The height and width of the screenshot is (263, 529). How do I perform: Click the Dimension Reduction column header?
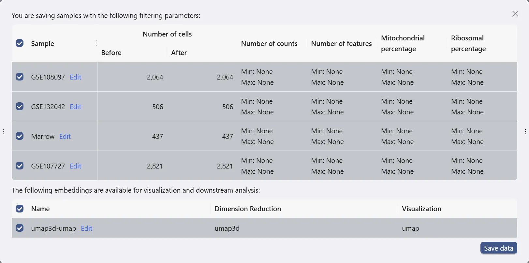click(248, 209)
